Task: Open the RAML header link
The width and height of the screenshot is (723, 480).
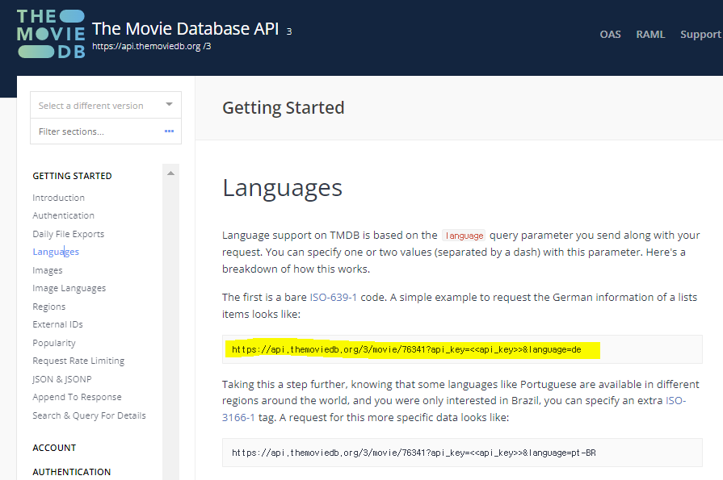Action: (x=650, y=35)
